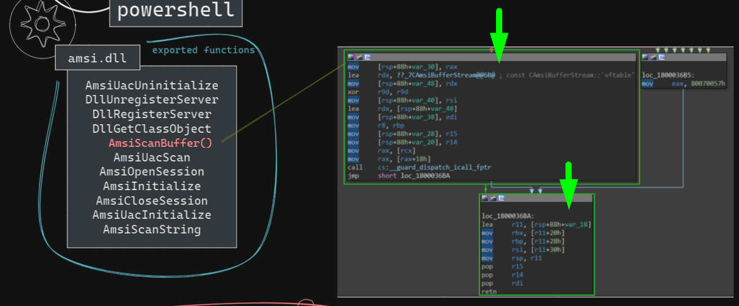Image resolution: width=739 pixels, height=306 pixels.
Task: Click the 'mov rax, [rcx]' instruction
Action: point(380,151)
